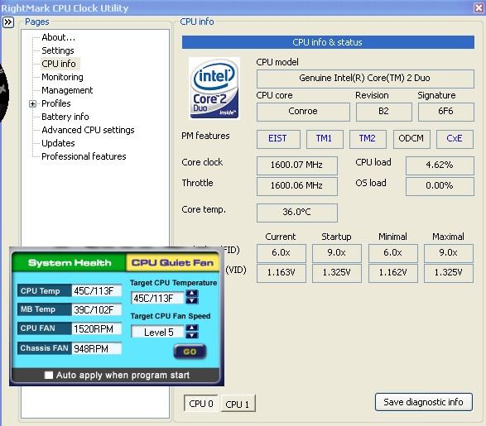Image resolution: width=486 pixels, height=426 pixels.
Task: Click Save diagnostic info button
Action: point(423,402)
